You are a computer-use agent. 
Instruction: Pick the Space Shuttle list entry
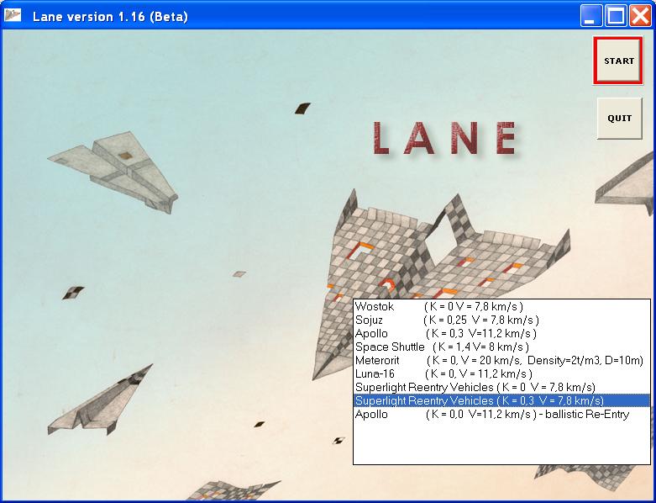(x=442, y=347)
